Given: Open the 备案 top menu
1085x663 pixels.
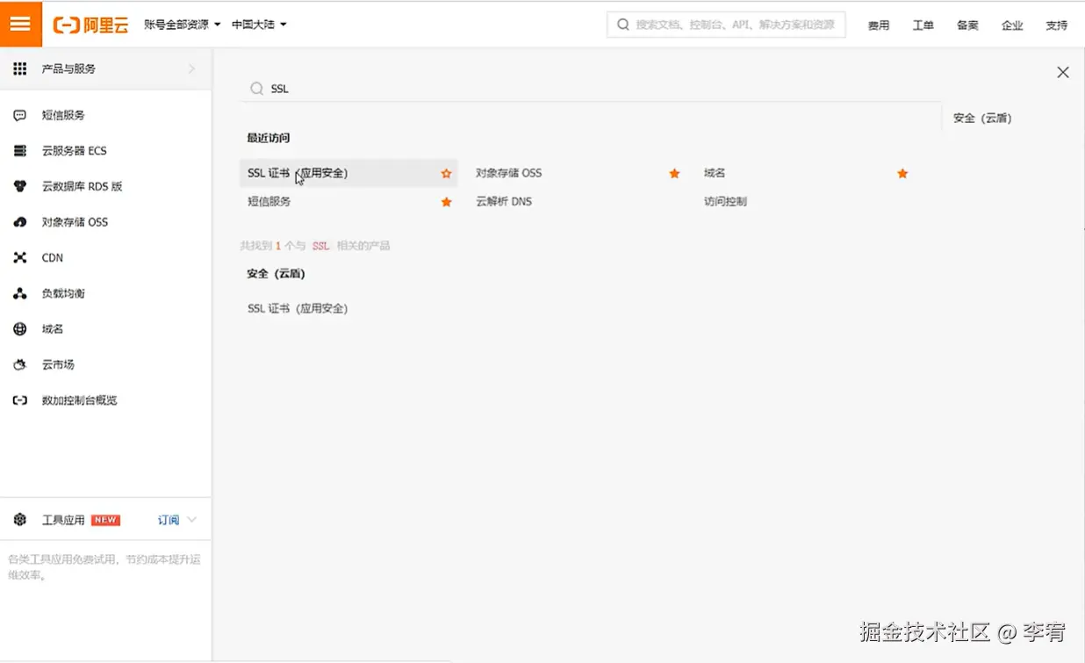Looking at the screenshot, I should click(x=967, y=25).
